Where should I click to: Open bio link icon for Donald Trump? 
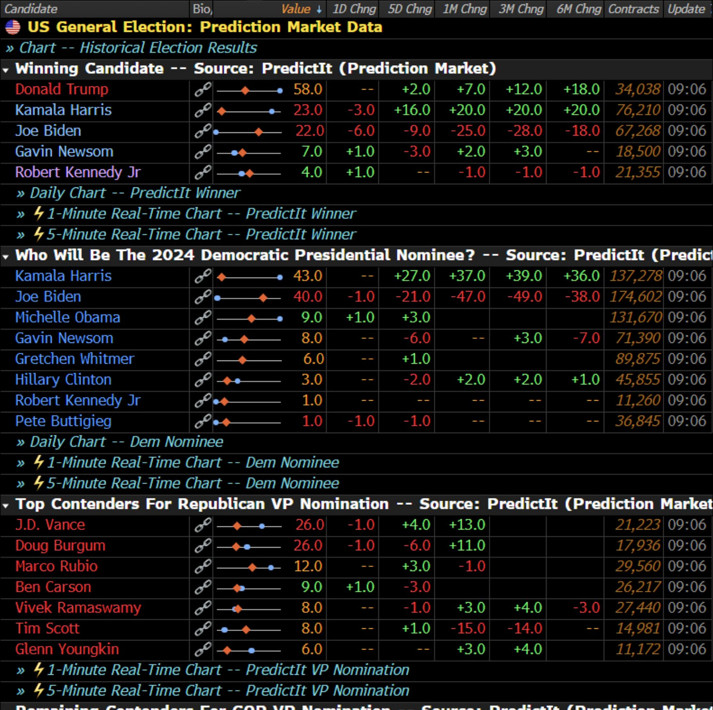tap(203, 90)
